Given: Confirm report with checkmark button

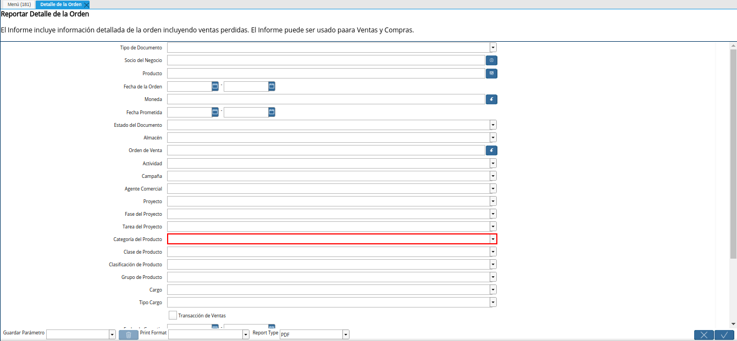Looking at the screenshot, I should click(x=724, y=335).
